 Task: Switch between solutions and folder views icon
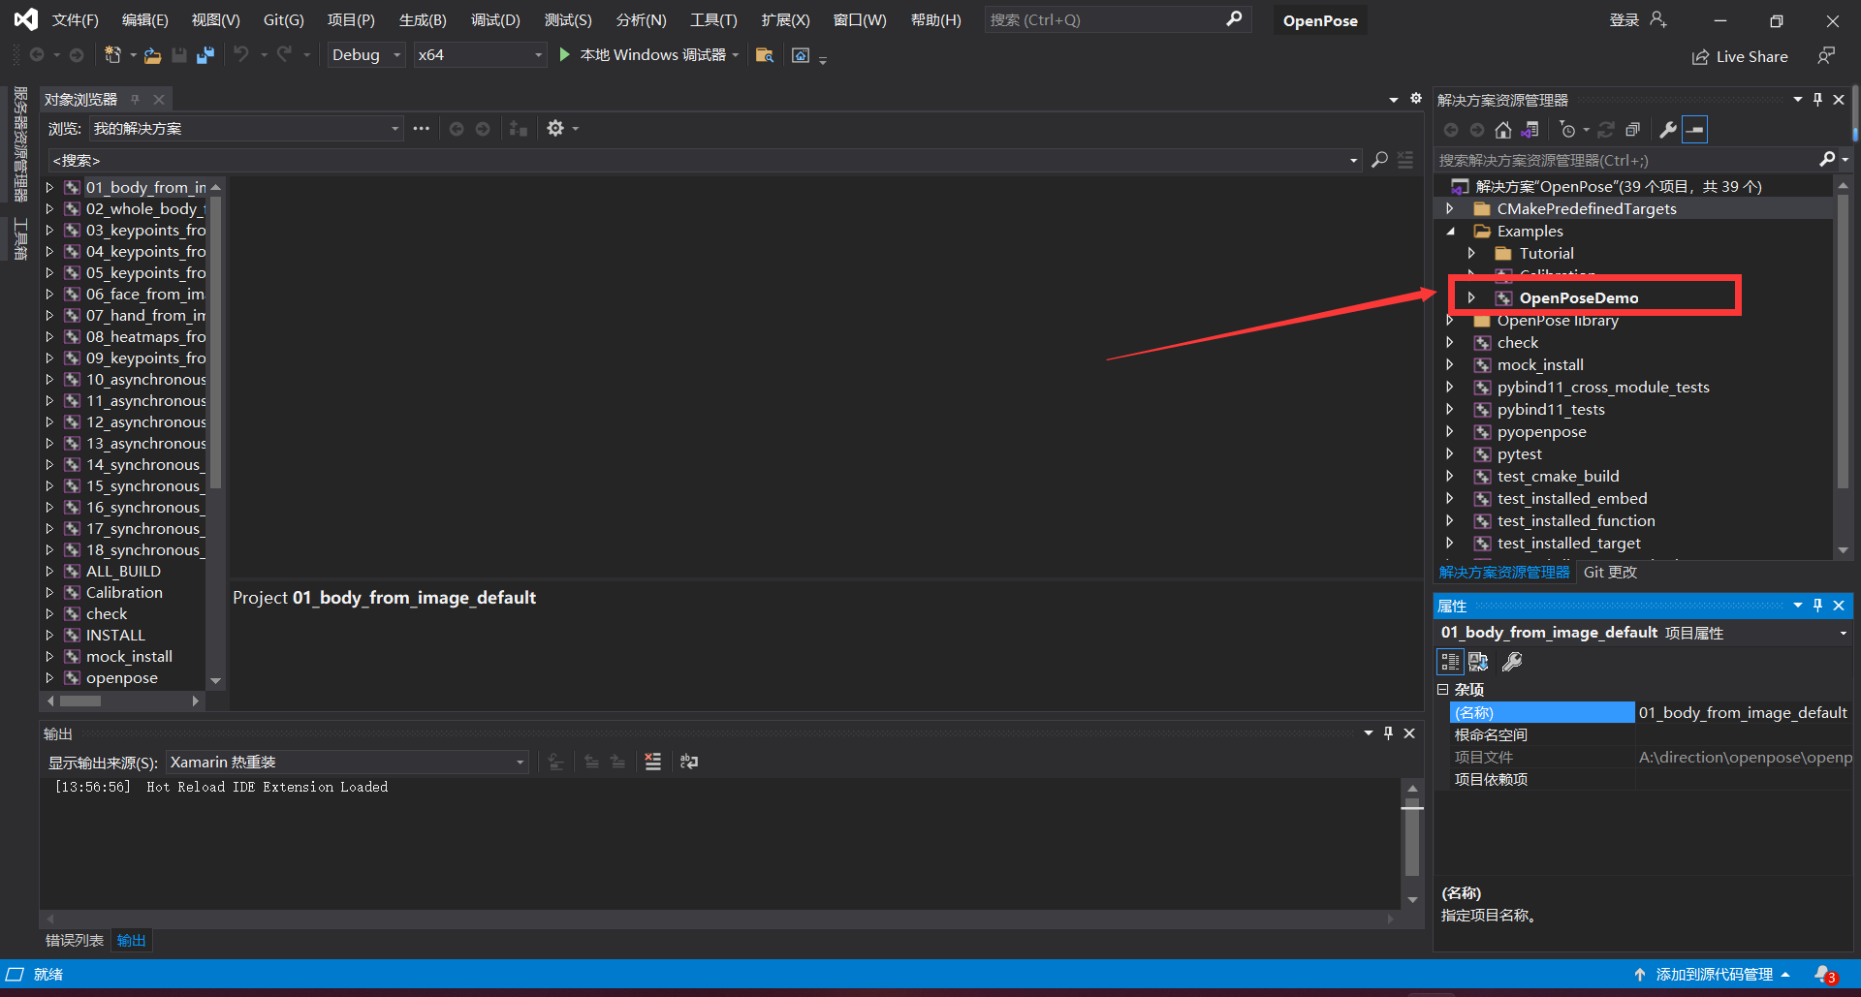tap(1530, 130)
